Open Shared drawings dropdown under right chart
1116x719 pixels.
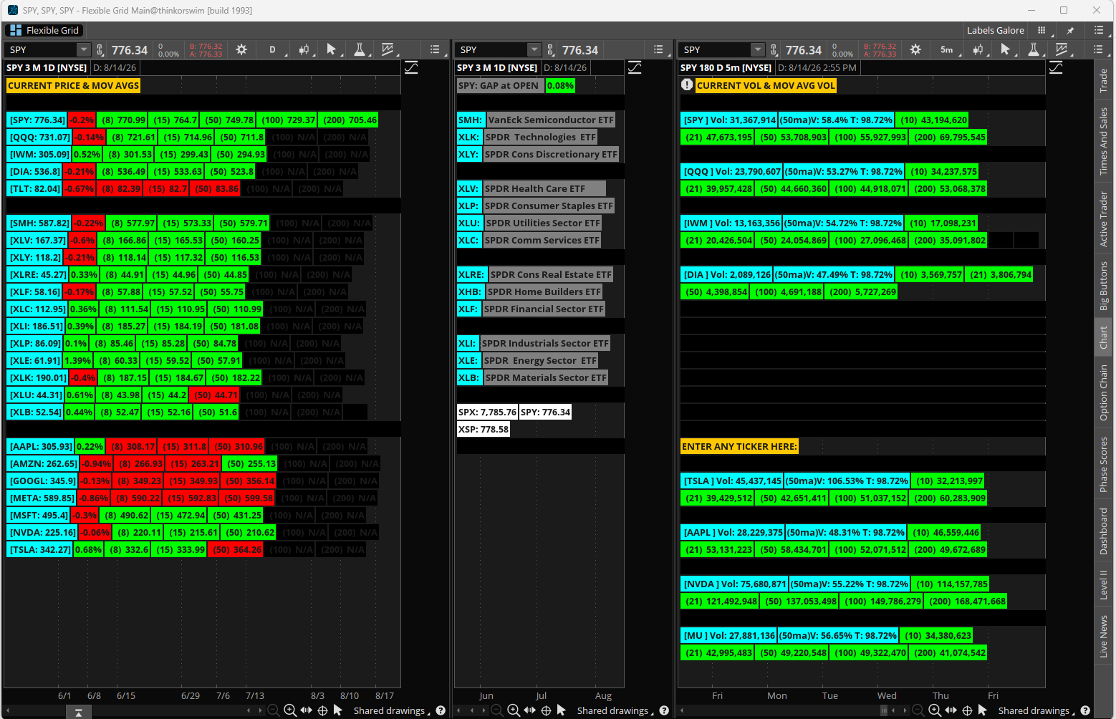point(1037,710)
